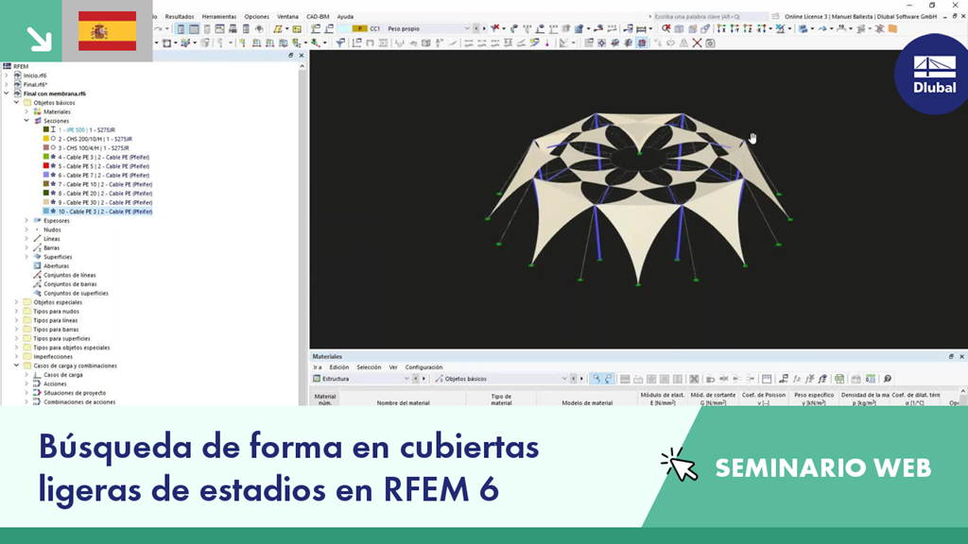The height and width of the screenshot is (544, 968).
Task: Select the Situaciones de proyecto tree item
Action: pyautogui.click(x=75, y=393)
